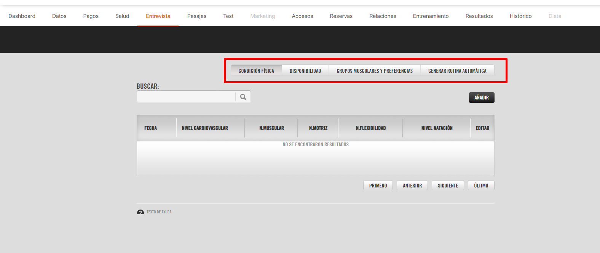Open the Reservas tab

point(341,16)
